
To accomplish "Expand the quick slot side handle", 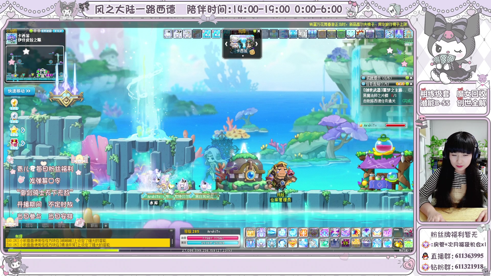I will pyautogui.click(x=244, y=238).
